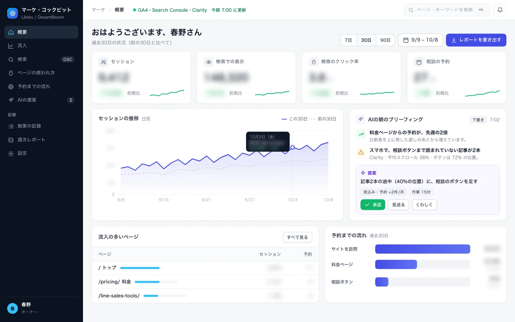The image size is (515, 322).
Task: Click 見送る to skip proposal
Action: click(398, 205)
